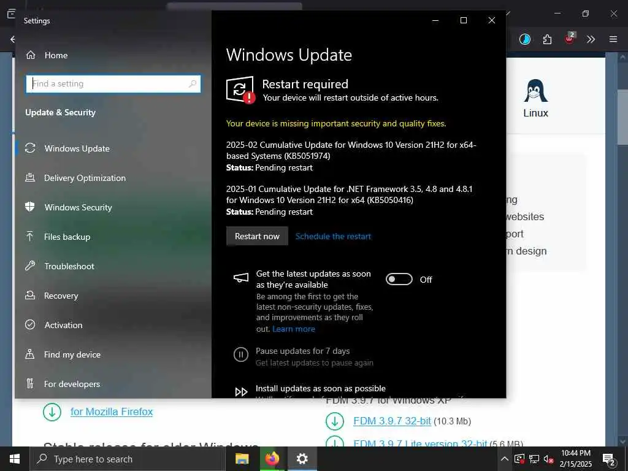Open File Explorer from taskbar
Screen dimensions: 628x471
[242, 459]
